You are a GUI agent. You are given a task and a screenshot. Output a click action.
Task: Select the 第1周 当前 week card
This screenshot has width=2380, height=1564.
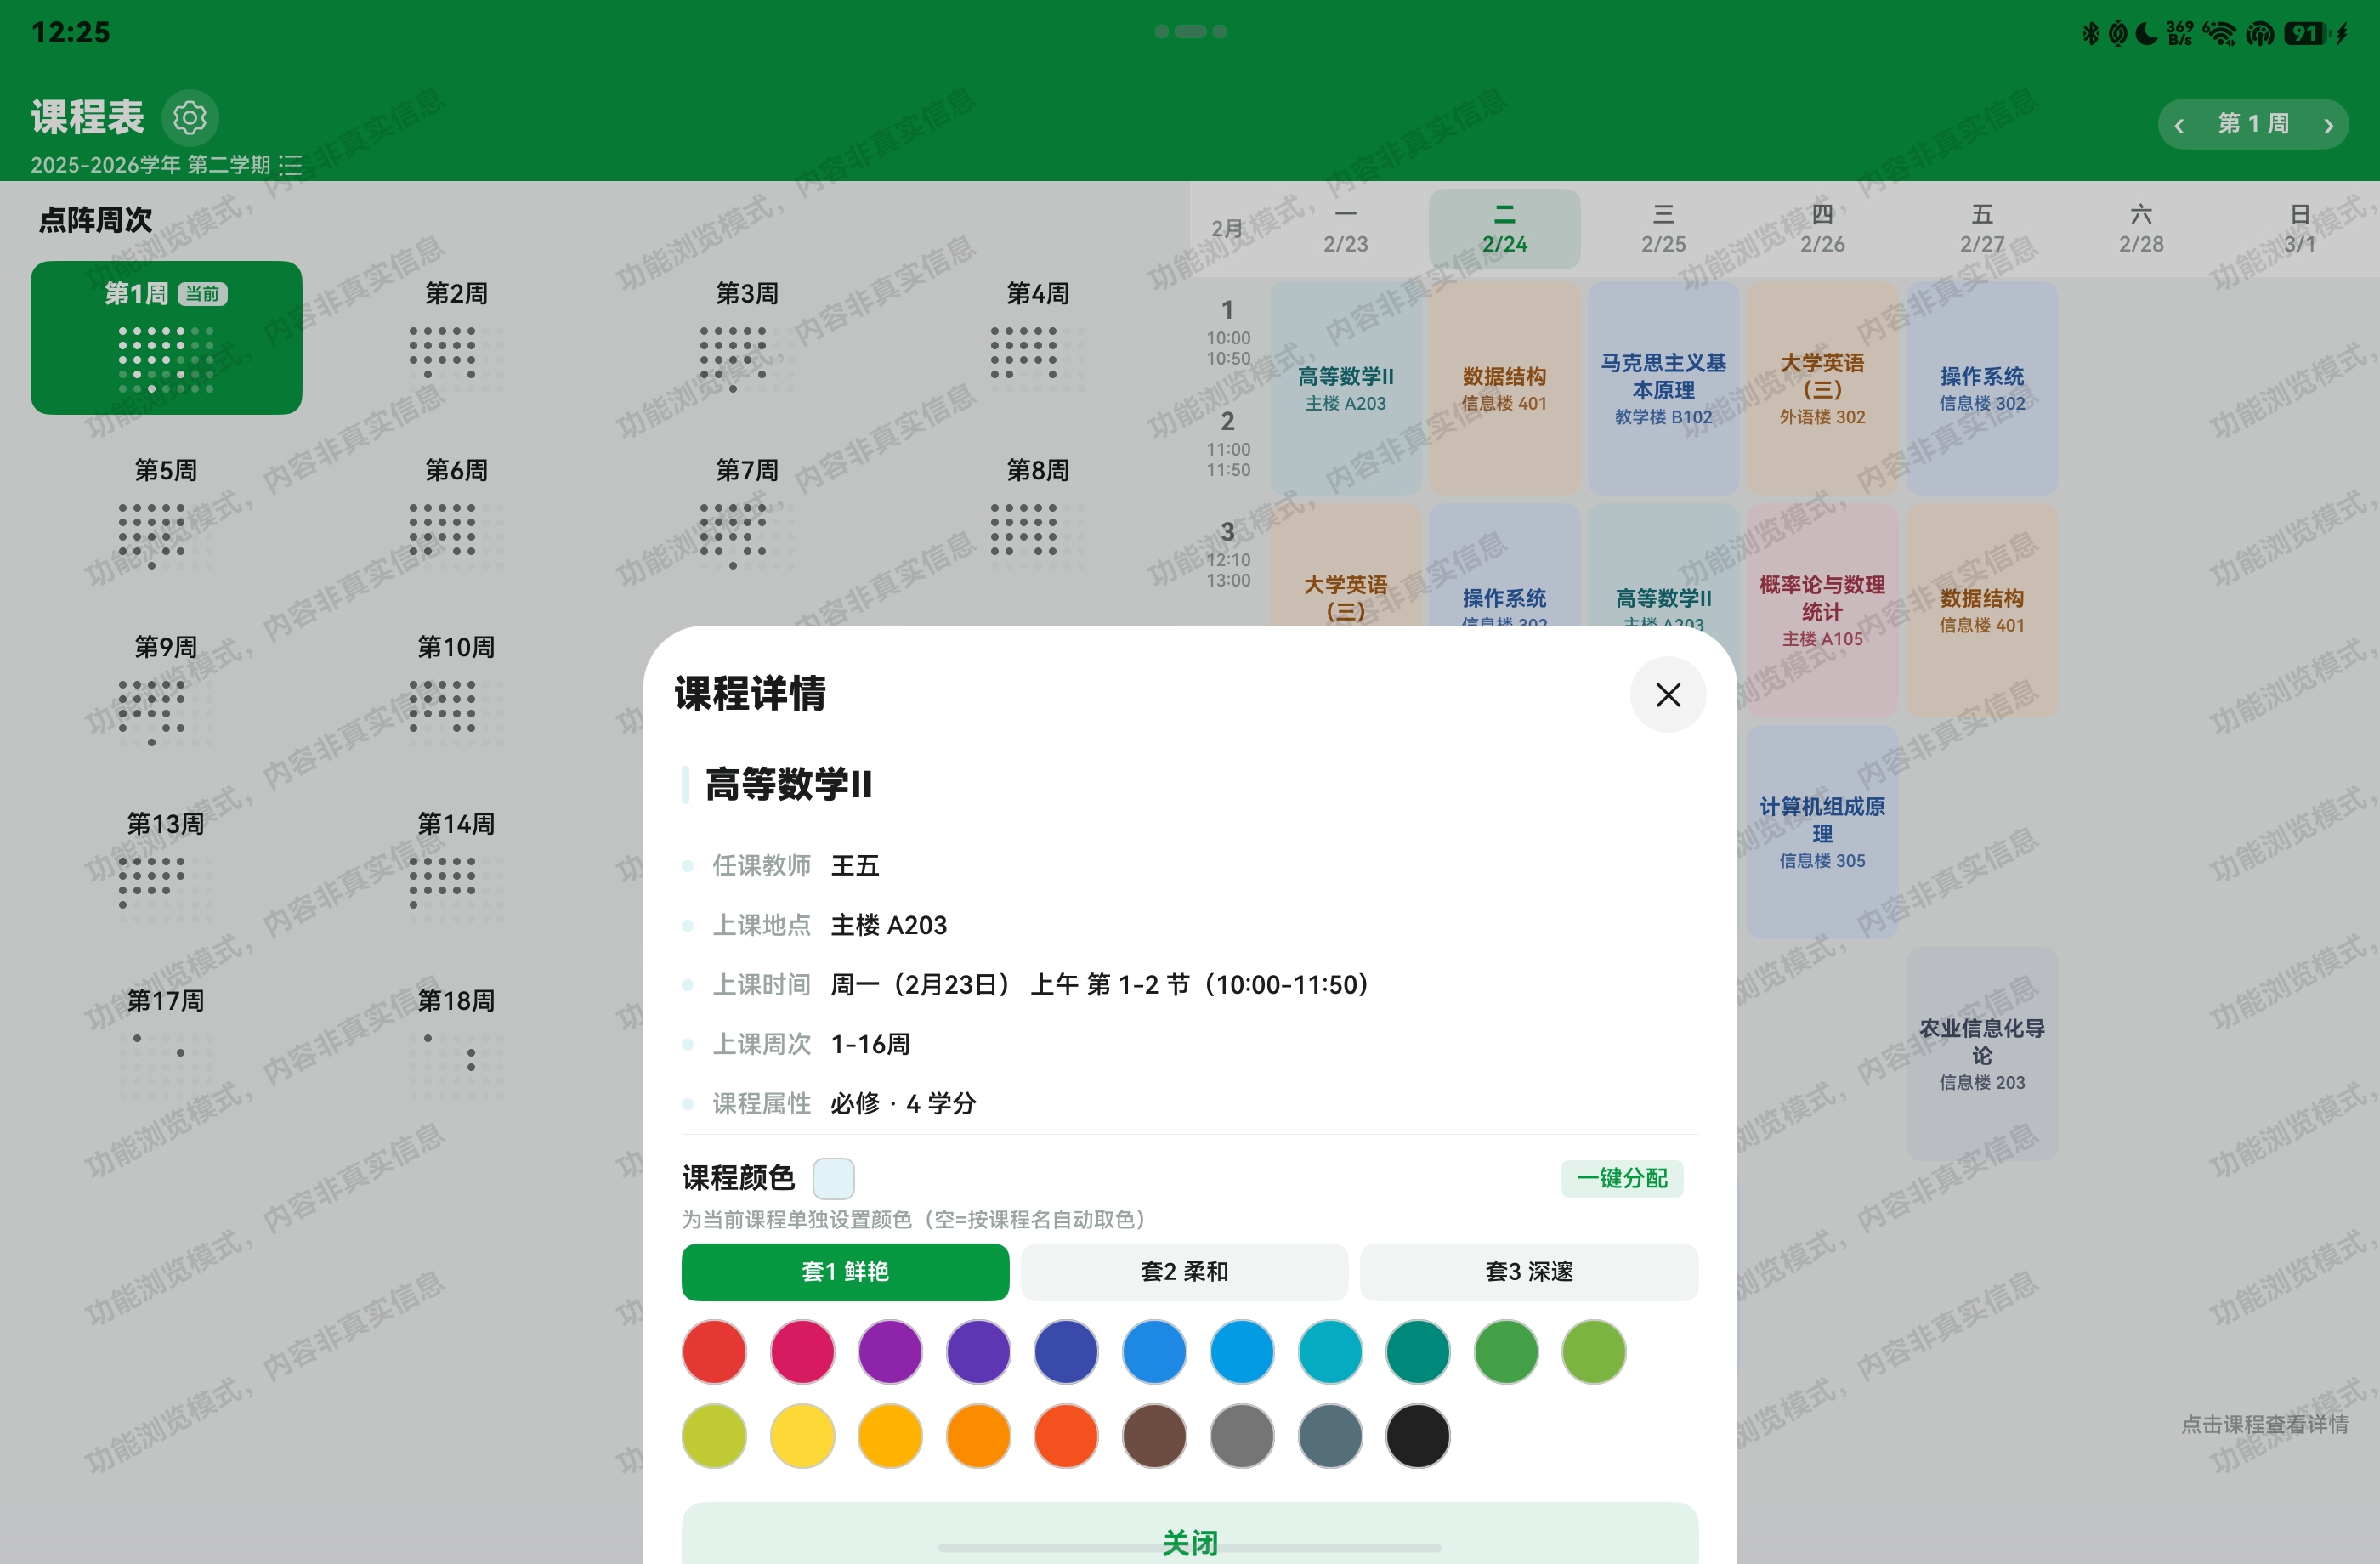pyautogui.click(x=166, y=338)
